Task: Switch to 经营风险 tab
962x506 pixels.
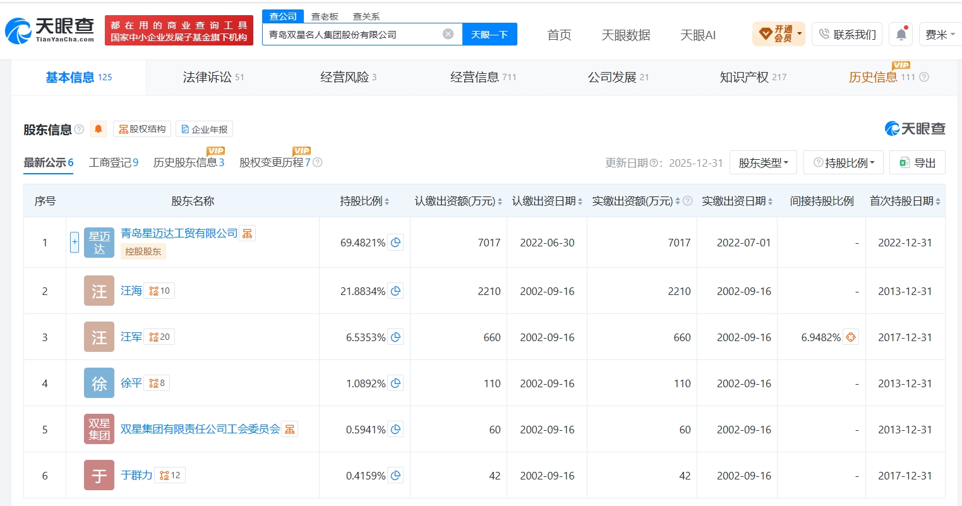Action: coord(348,77)
